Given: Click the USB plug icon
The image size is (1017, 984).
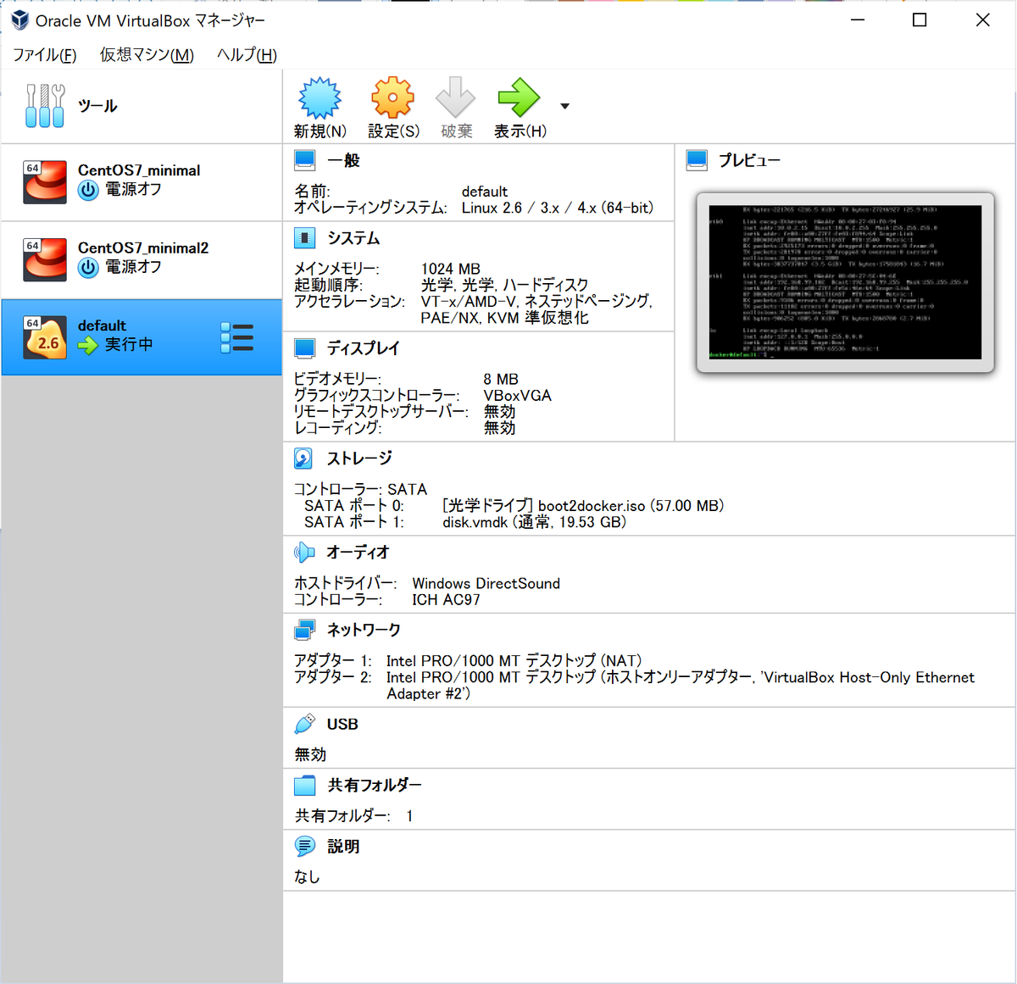Looking at the screenshot, I should 304,725.
